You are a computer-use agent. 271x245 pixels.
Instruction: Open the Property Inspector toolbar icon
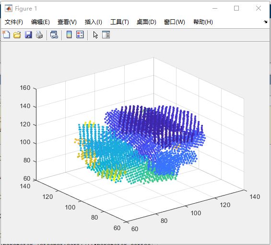pos(106,35)
